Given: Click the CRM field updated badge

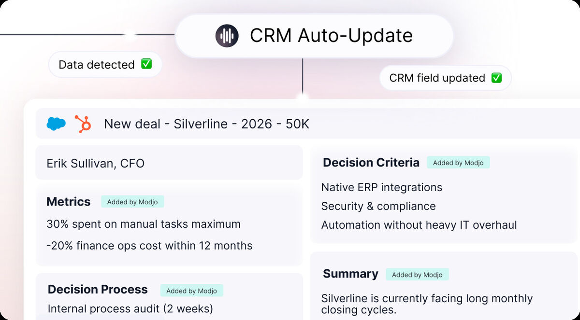Looking at the screenshot, I should click(445, 78).
